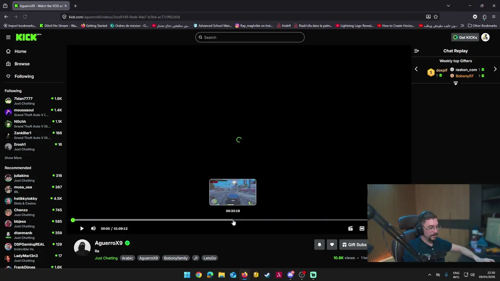This screenshot has height=281, width=500.
Task: Open the user profile avatar menu
Action: click(x=485, y=37)
